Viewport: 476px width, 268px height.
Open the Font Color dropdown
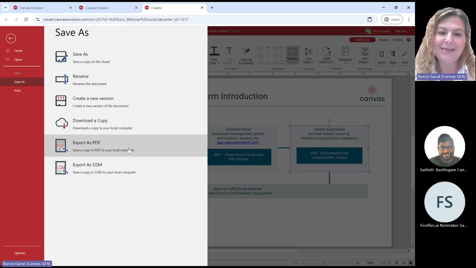click(214, 56)
